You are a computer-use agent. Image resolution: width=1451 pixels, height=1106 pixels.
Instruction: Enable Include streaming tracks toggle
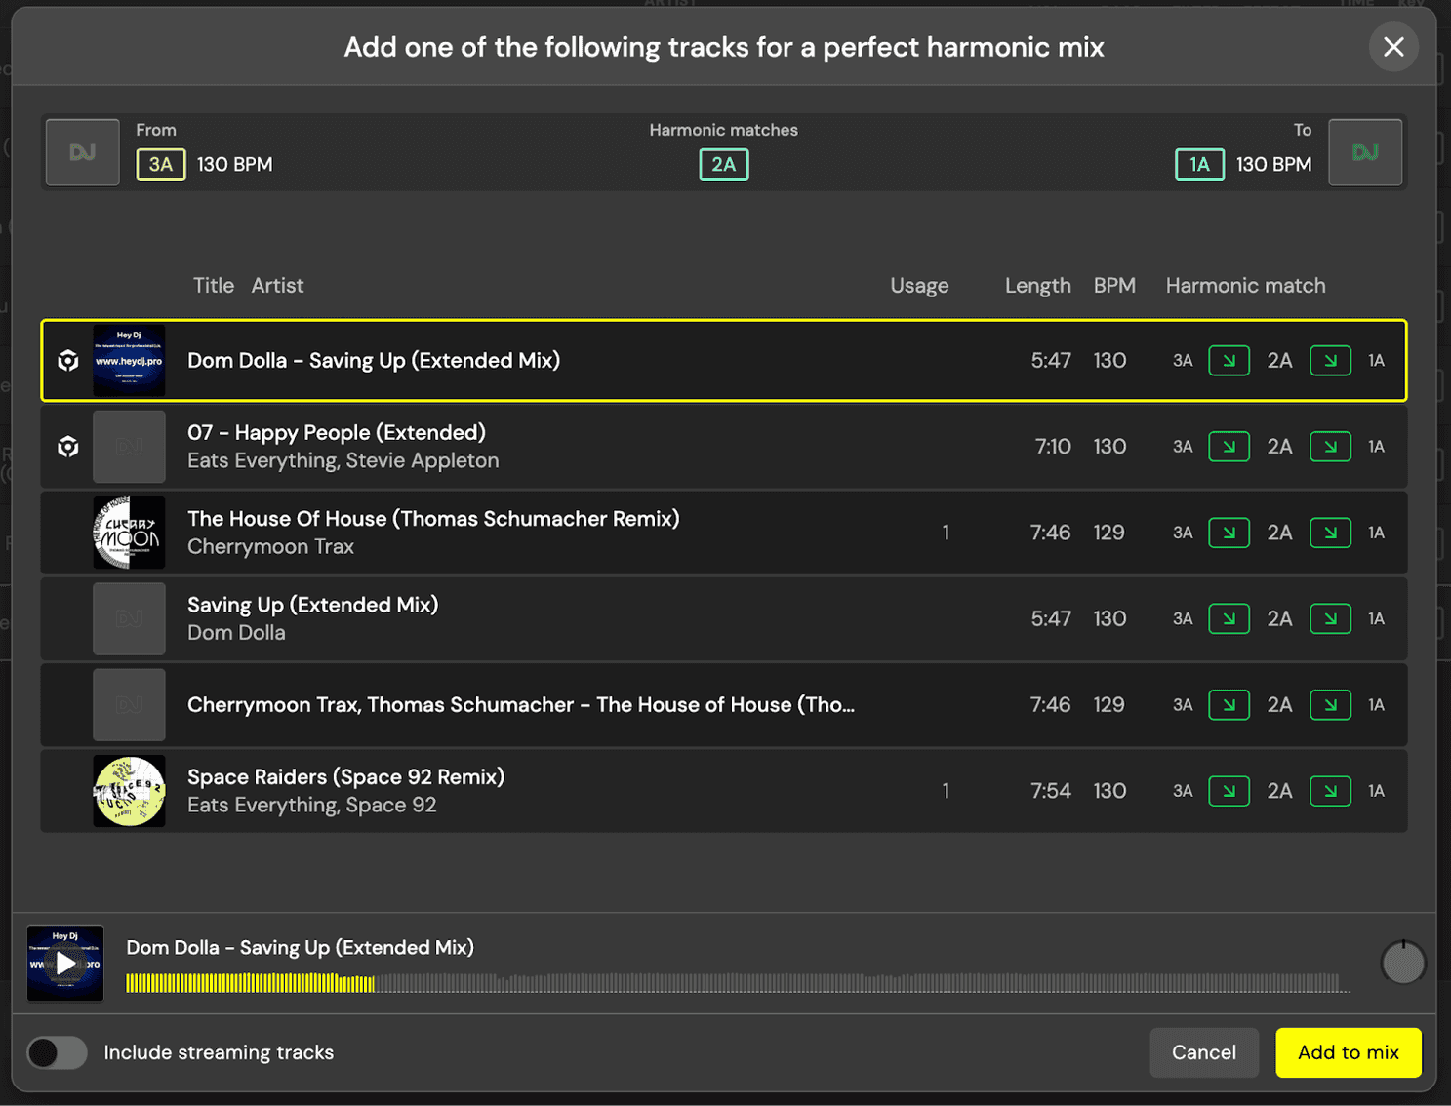[x=58, y=1052]
